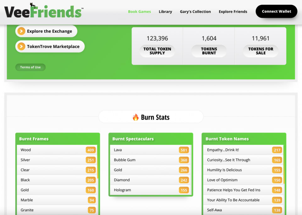Click the orange 409 badge for Wood
The image size is (302, 215).
pos(91,150)
